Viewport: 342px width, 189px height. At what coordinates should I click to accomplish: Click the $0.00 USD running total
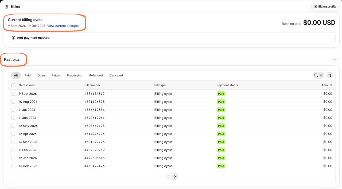pyautogui.click(x=319, y=23)
